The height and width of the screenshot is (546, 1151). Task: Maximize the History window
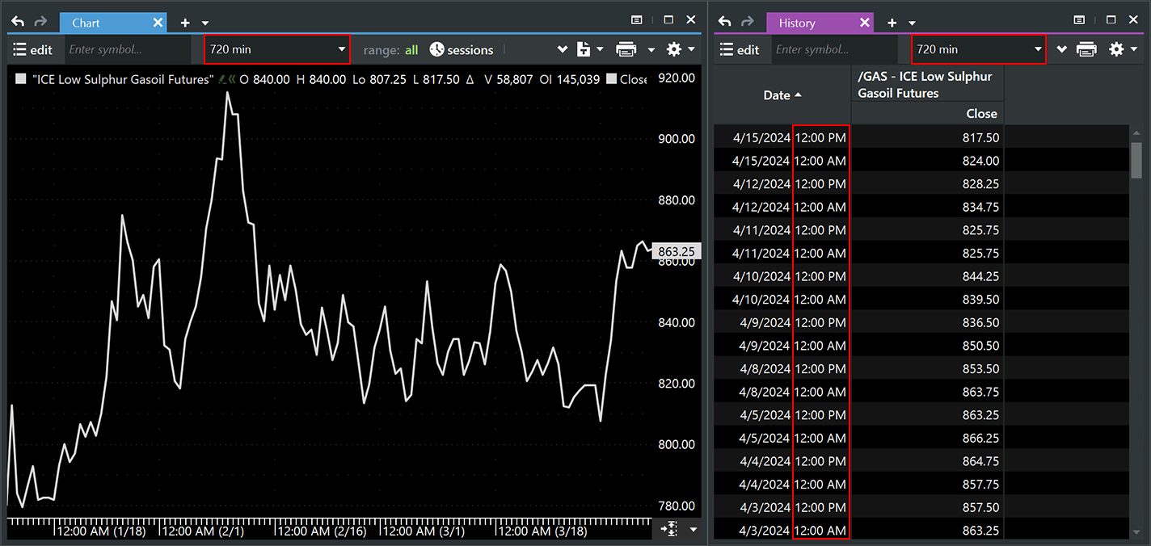point(1111,20)
